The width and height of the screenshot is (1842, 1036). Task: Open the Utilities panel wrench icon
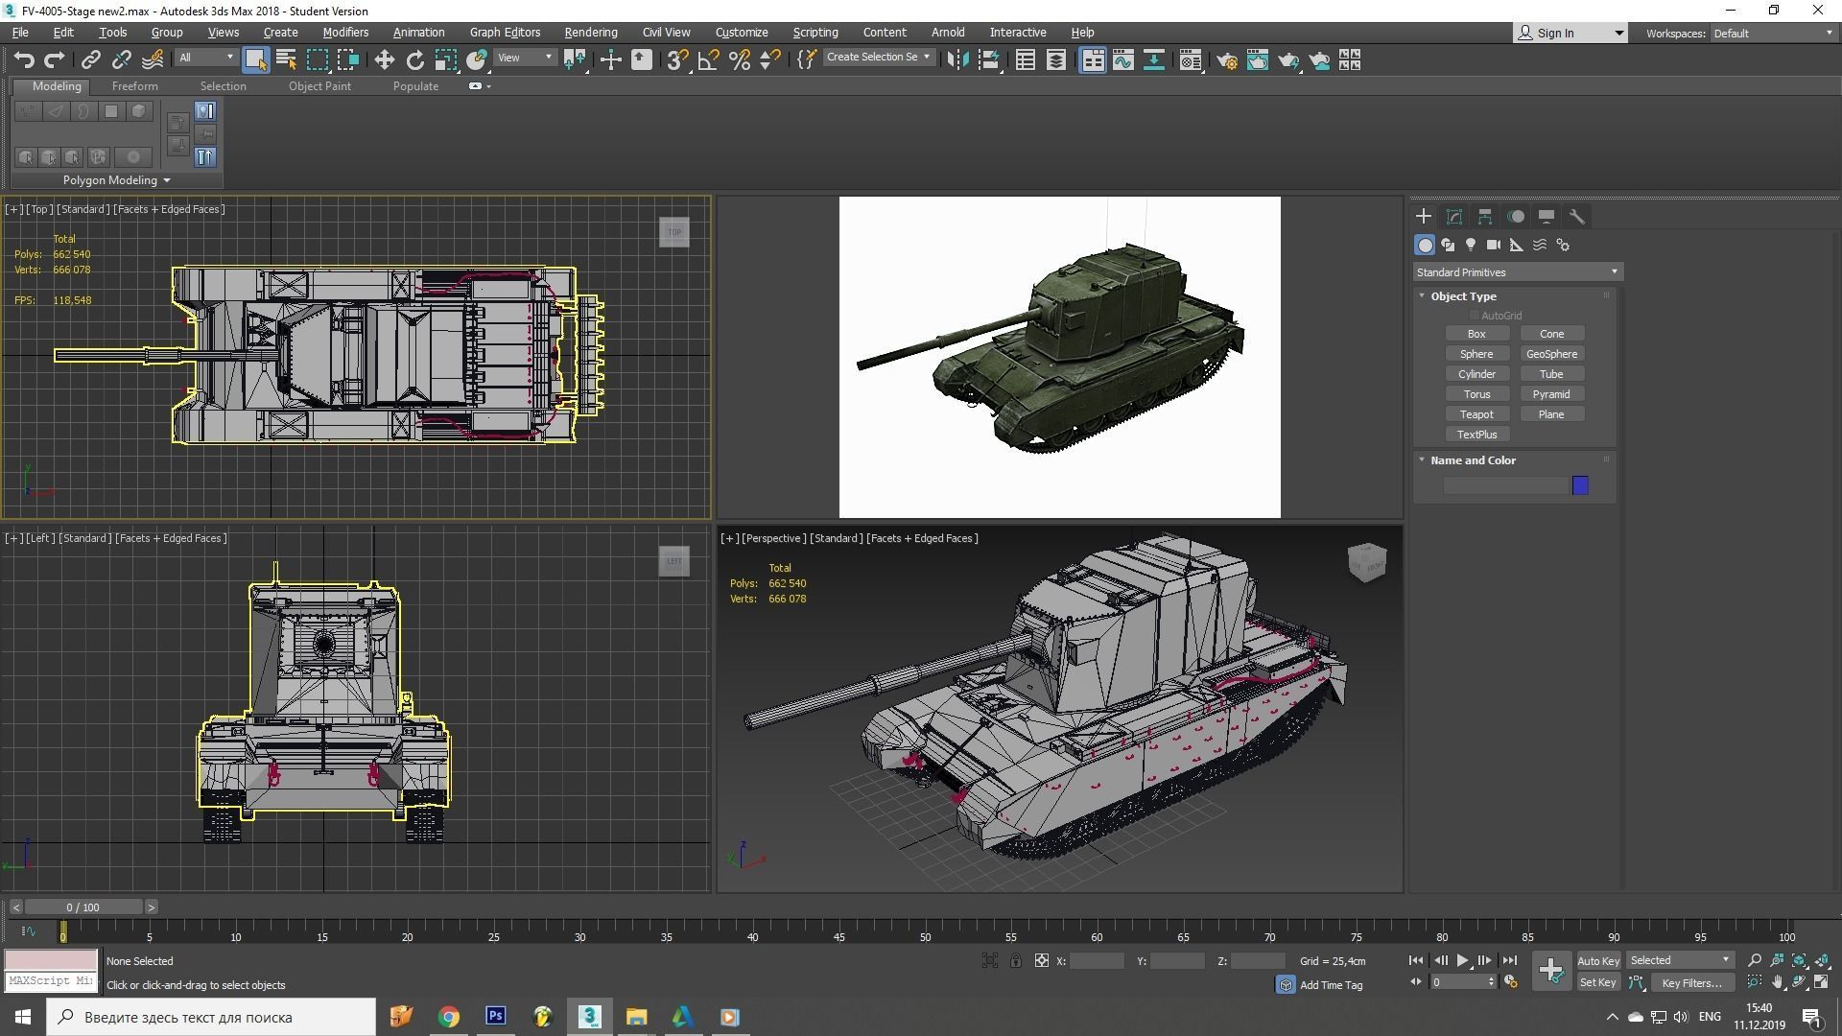click(x=1577, y=217)
